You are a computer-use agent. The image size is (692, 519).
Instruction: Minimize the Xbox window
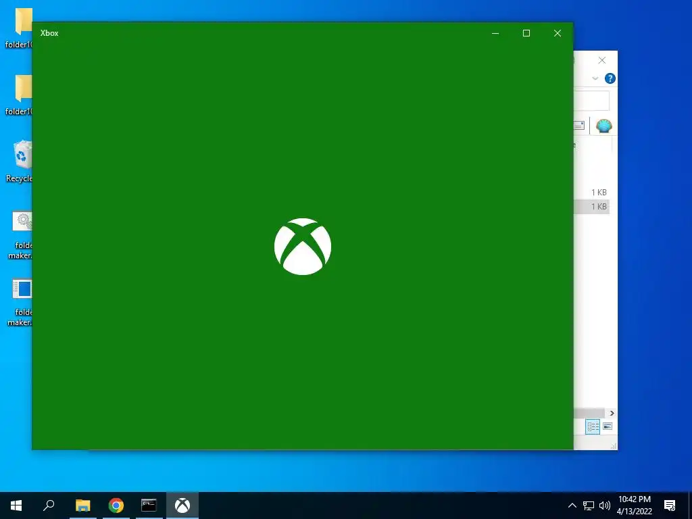495,33
